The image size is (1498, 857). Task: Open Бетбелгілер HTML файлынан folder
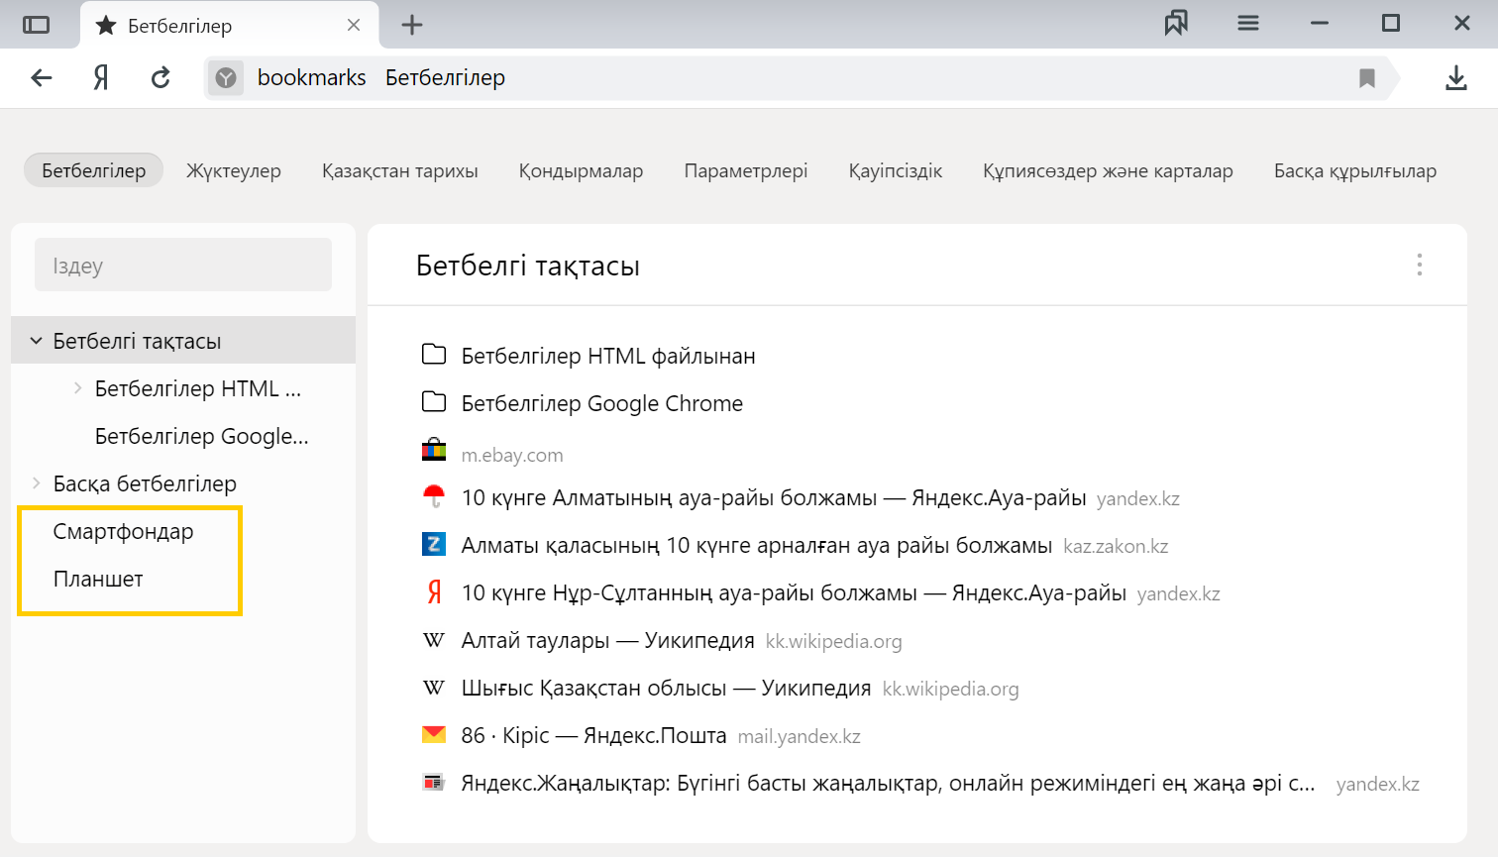pyautogui.click(x=608, y=356)
